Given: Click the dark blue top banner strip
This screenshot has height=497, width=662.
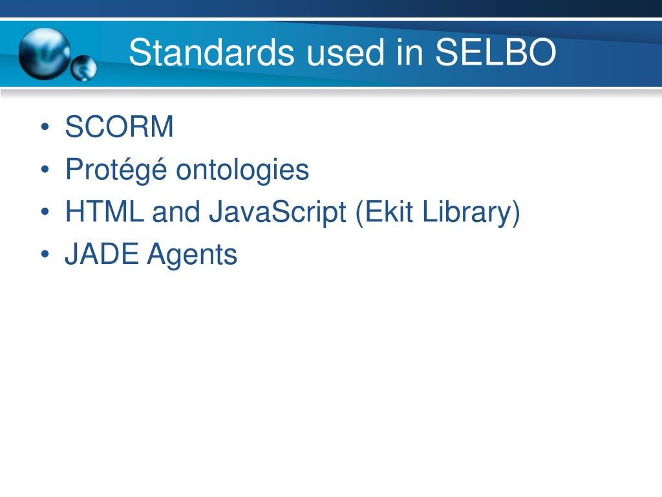Looking at the screenshot, I should pyautogui.click(x=331, y=8).
